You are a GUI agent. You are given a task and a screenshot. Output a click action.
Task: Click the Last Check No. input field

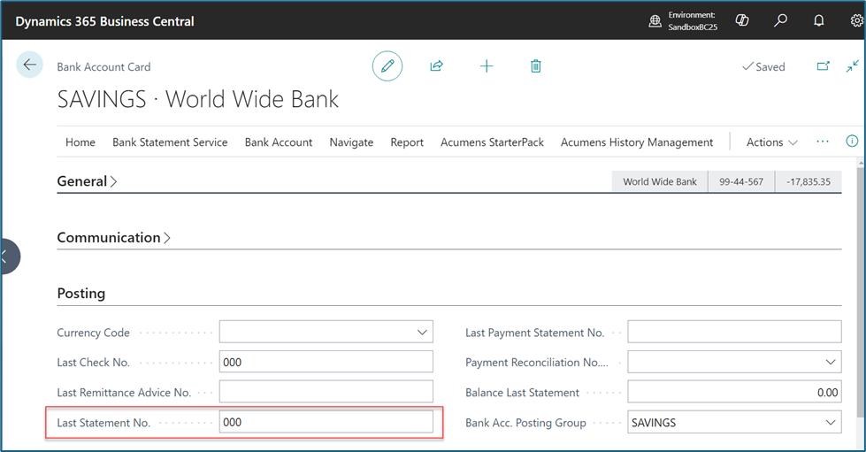326,362
